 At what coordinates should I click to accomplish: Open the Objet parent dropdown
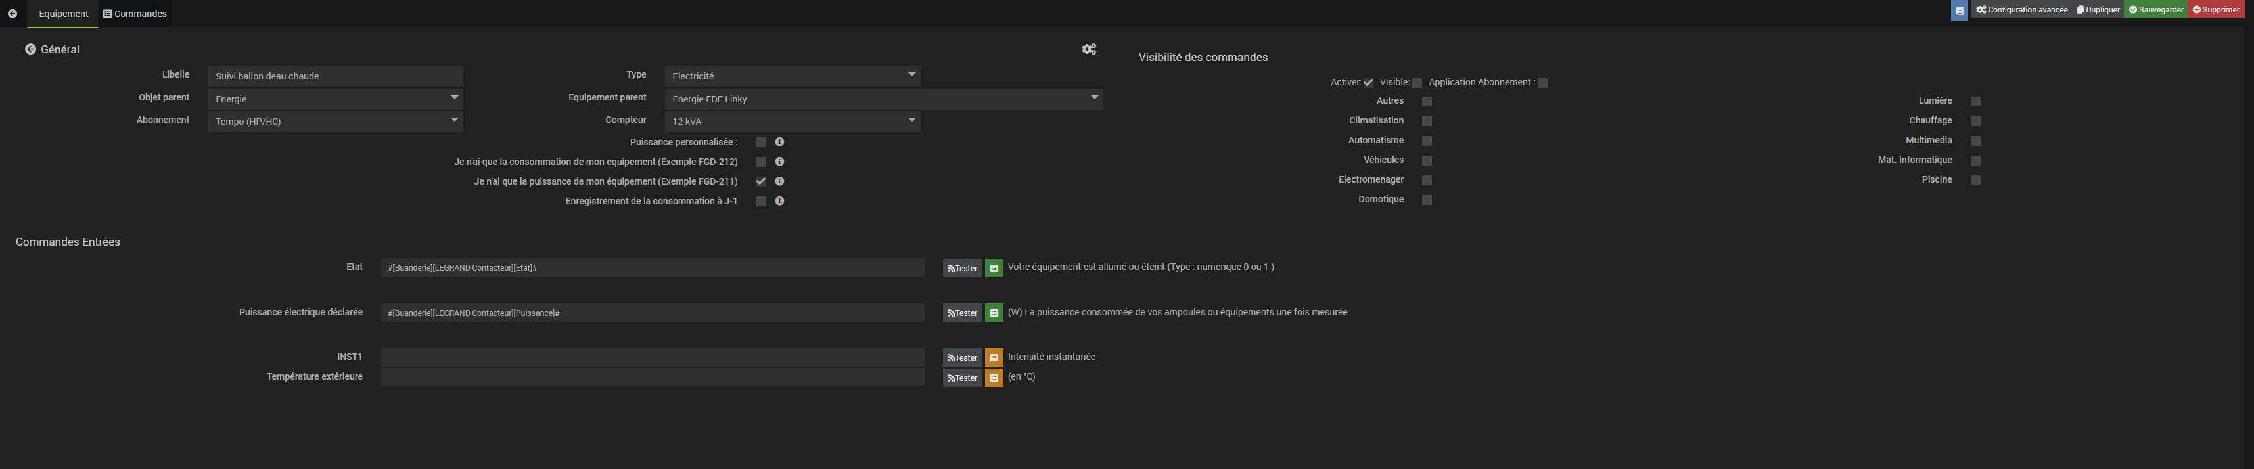[x=334, y=99]
